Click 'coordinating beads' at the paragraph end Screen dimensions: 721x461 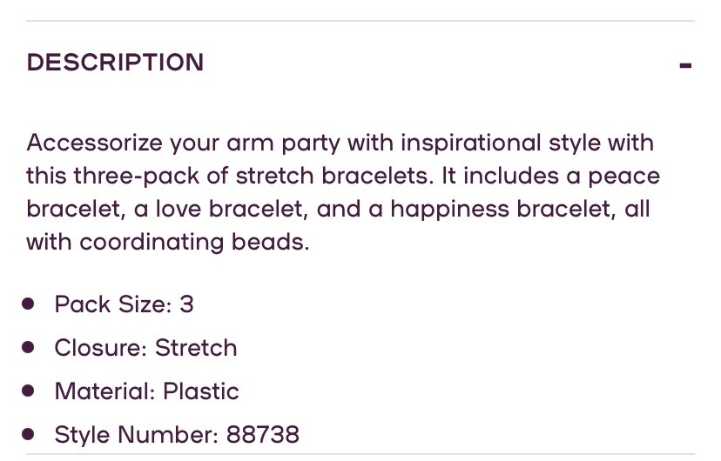193,242
